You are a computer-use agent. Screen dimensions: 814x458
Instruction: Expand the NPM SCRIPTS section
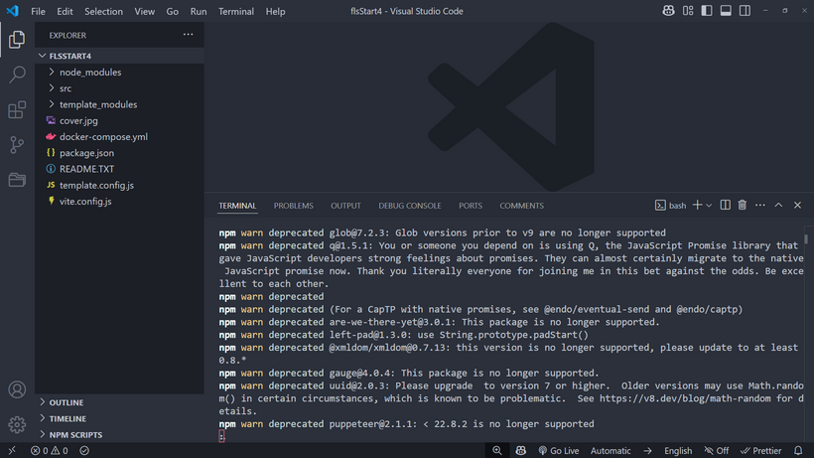pyautogui.click(x=75, y=434)
